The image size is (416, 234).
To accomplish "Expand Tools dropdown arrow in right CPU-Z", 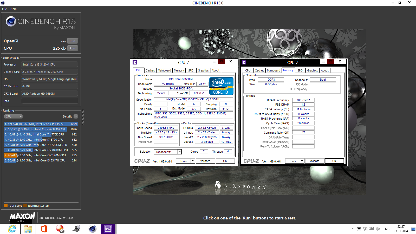I will coord(302,161).
